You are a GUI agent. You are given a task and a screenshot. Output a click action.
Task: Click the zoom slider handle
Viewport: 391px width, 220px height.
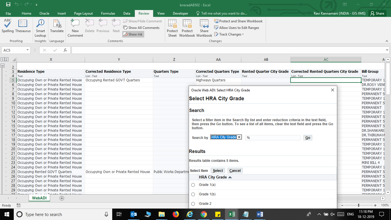359,205
